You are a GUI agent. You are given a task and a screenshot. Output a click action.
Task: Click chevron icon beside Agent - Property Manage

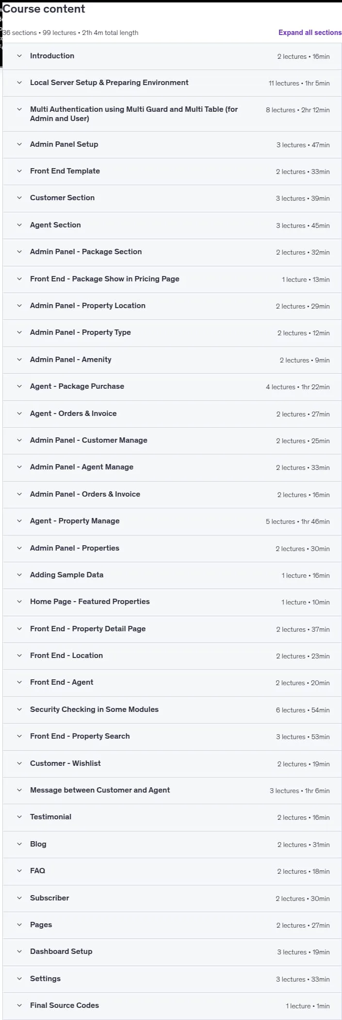tap(19, 521)
